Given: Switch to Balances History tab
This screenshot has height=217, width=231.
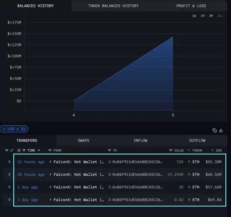Looking at the screenshot, I should click(35, 6).
